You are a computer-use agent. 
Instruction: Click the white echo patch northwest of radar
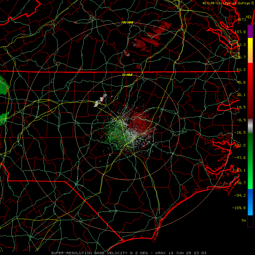tap(100, 100)
